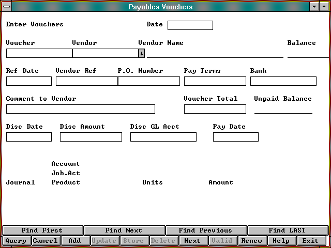331x248 pixels.
Task: Click the Pay Terms field
Action: click(x=215, y=81)
